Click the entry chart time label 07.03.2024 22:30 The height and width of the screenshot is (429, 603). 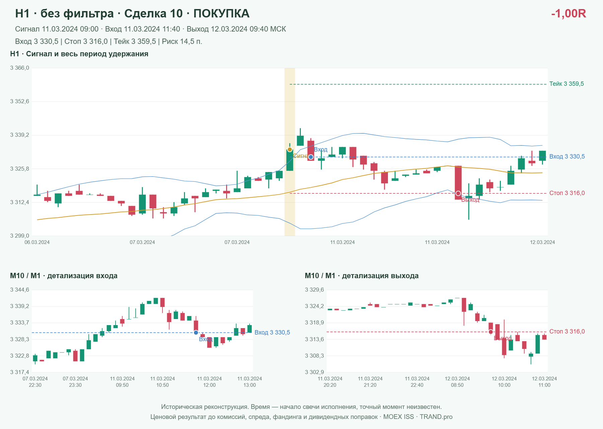[x=35, y=382]
